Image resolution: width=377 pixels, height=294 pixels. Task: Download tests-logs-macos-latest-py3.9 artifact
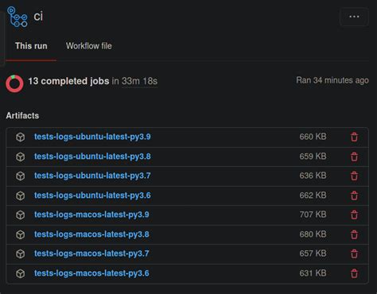[x=91, y=215]
